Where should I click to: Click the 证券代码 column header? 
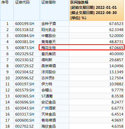22,2
